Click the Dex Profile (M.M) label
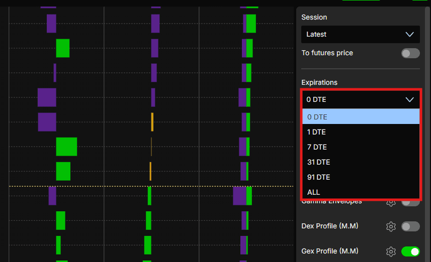Image resolution: width=431 pixels, height=262 pixels. (x=329, y=226)
